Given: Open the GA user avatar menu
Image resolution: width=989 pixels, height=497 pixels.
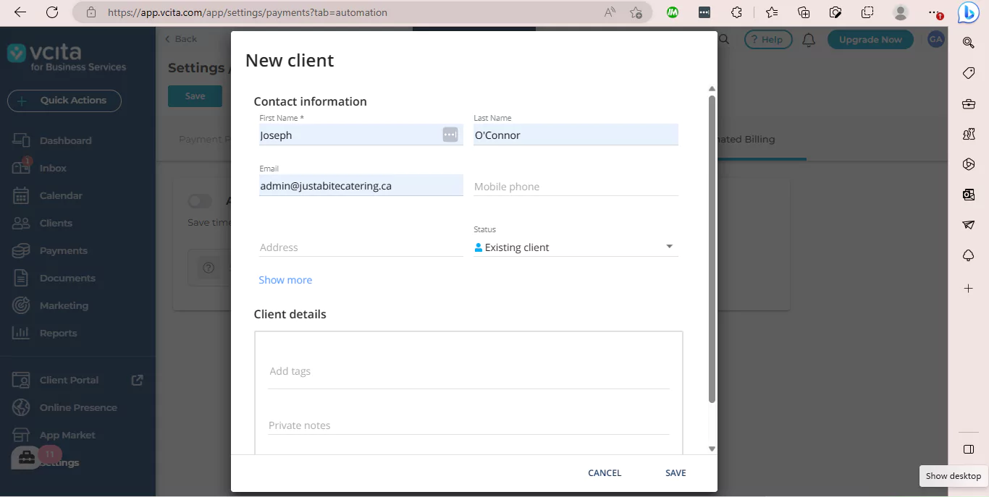Looking at the screenshot, I should 935,40.
